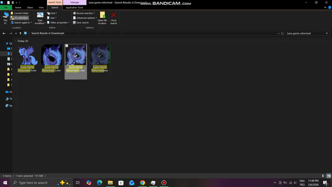Click the taskbar Type here to search box
Viewport: 332px width, 187px height.
41,183
